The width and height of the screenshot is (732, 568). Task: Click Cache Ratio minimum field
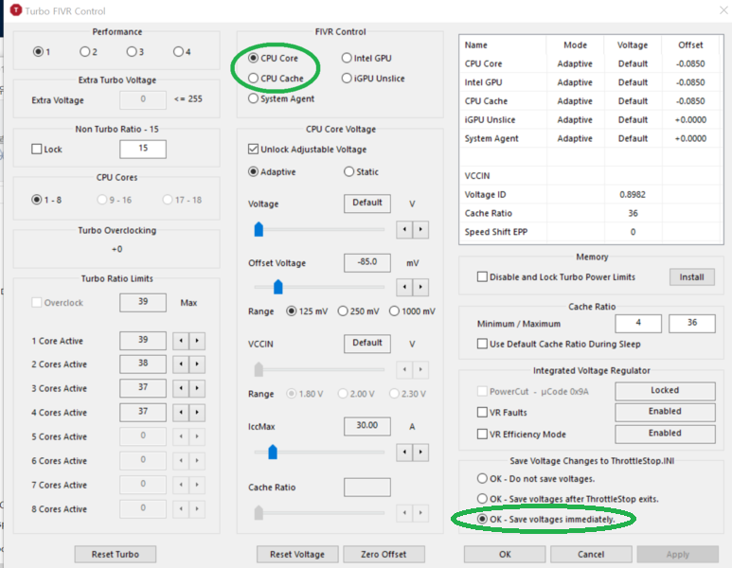638,324
